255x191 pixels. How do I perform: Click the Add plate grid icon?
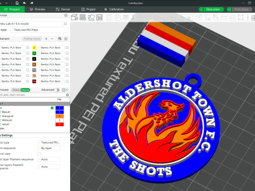(83, 18)
